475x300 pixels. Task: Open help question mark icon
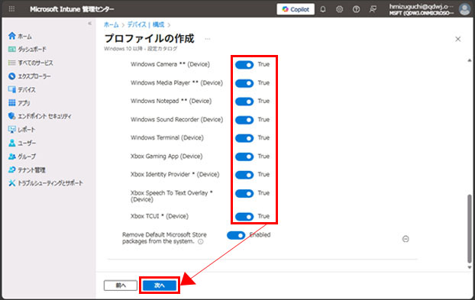356,9
